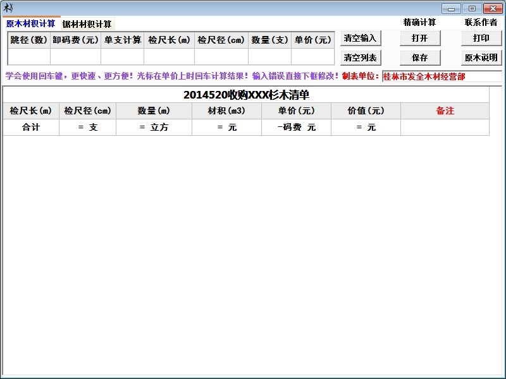Click the red 备注 column header
506x379 pixels.
point(445,111)
